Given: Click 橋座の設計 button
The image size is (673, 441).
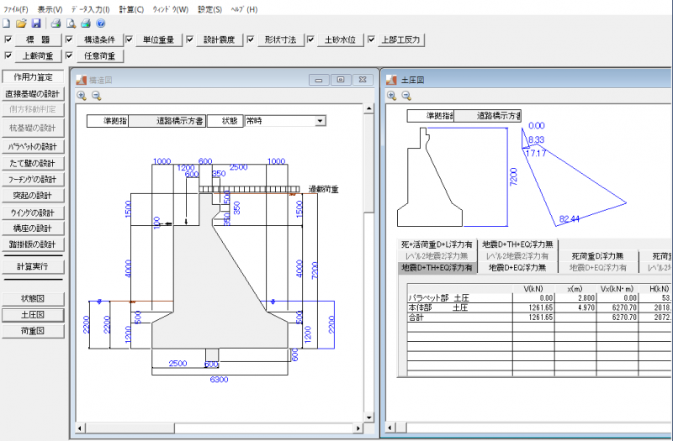Looking at the screenshot, I should [33, 228].
